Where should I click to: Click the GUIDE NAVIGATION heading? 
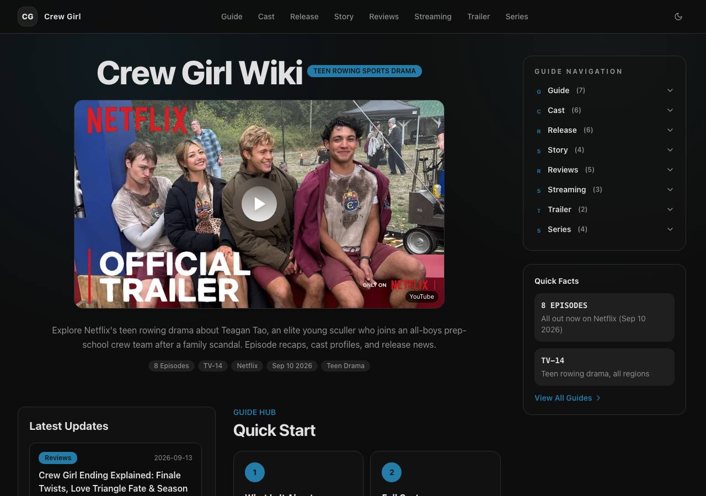point(579,72)
